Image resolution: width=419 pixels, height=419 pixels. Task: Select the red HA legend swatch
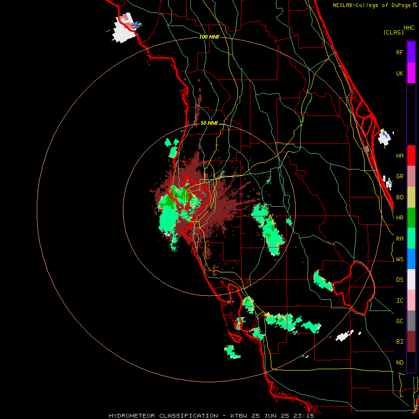(411, 155)
